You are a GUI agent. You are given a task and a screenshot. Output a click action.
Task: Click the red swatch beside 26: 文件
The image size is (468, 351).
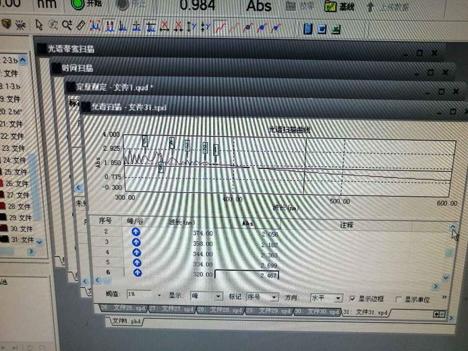[2, 183]
